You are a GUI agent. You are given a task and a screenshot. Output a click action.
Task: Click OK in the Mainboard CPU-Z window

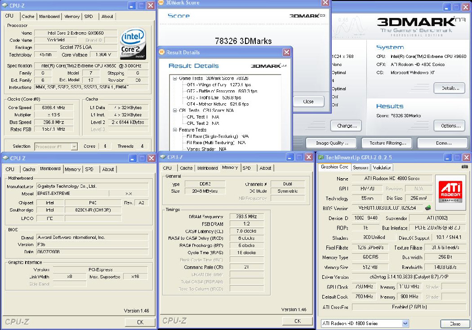point(140,322)
